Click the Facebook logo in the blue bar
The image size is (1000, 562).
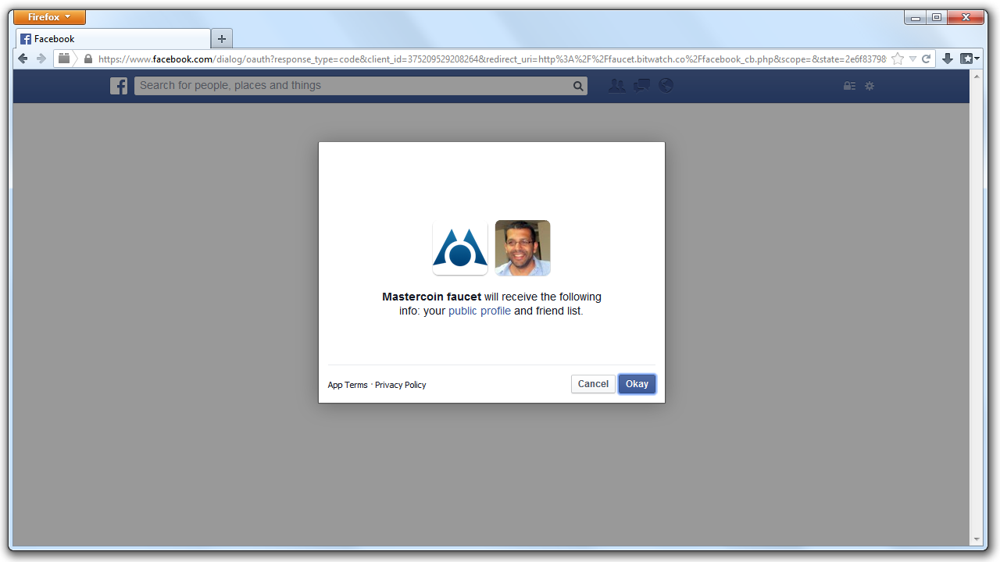pyautogui.click(x=119, y=86)
